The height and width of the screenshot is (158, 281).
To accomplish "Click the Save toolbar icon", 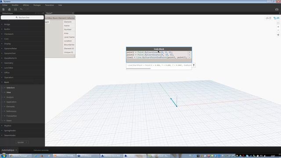I will point(15,9).
